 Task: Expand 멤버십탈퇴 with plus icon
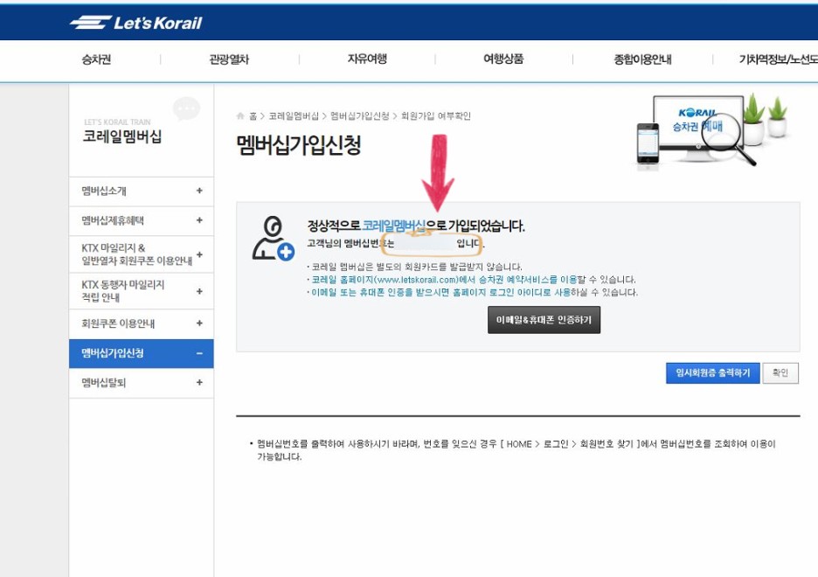point(199,383)
